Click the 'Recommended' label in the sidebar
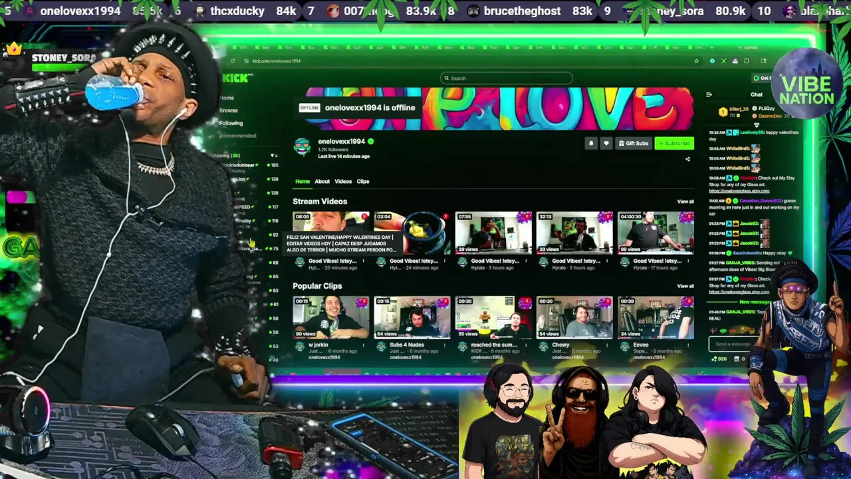851x479 pixels. (x=237, y=136)
